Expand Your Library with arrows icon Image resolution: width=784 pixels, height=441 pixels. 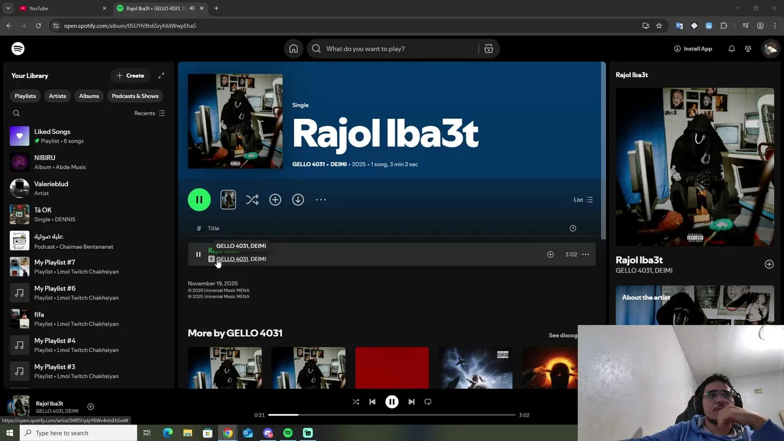click(x=161, y=75)
